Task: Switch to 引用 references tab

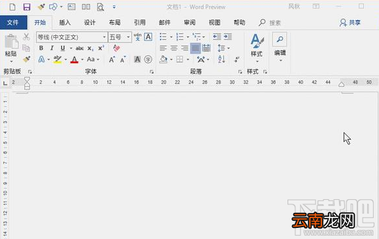Action: (140, 23)
